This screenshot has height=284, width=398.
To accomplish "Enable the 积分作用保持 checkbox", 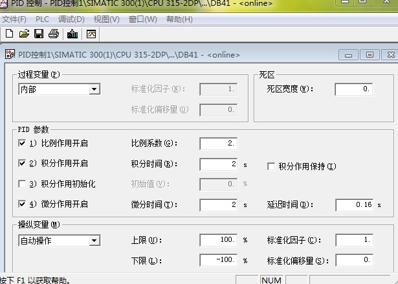I will coord(271,166).
